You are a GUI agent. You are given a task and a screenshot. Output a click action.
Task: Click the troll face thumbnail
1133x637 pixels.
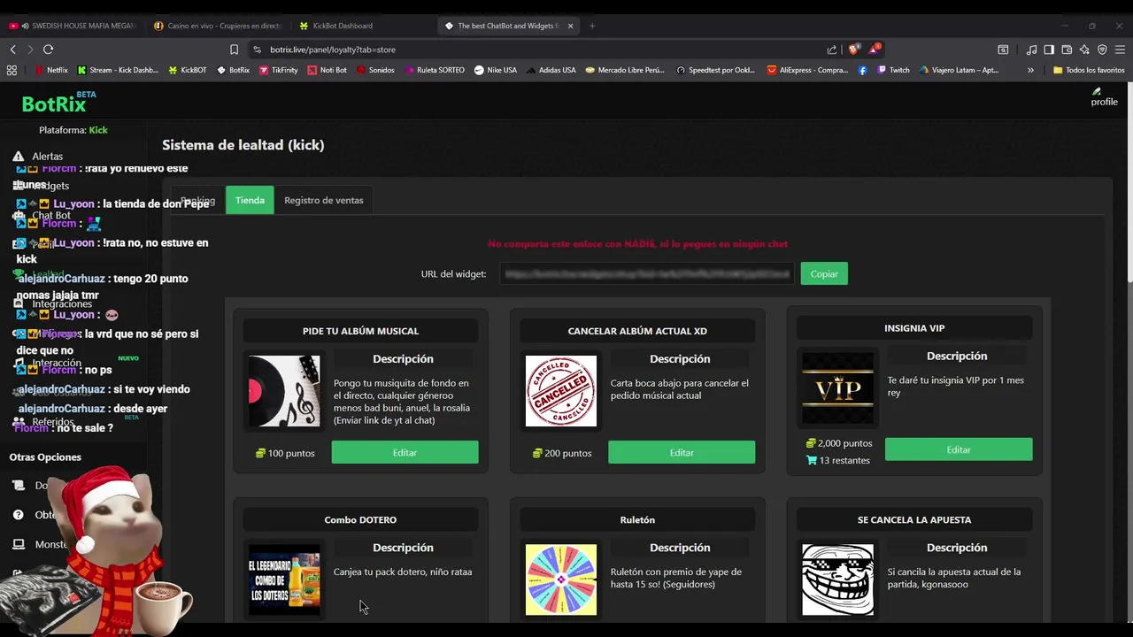pyautogui.click(x=837, y=579)
